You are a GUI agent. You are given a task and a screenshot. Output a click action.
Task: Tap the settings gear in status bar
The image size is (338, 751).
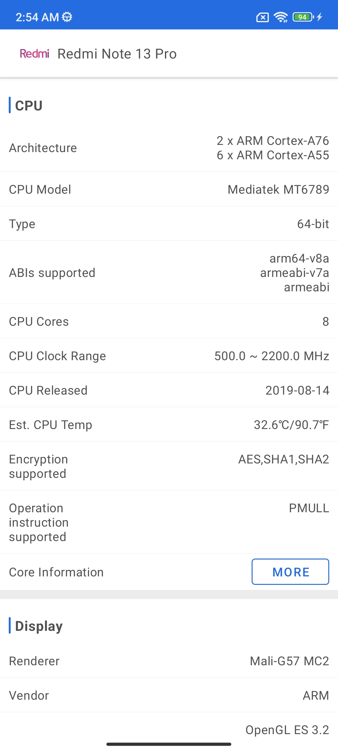point(67,17)
